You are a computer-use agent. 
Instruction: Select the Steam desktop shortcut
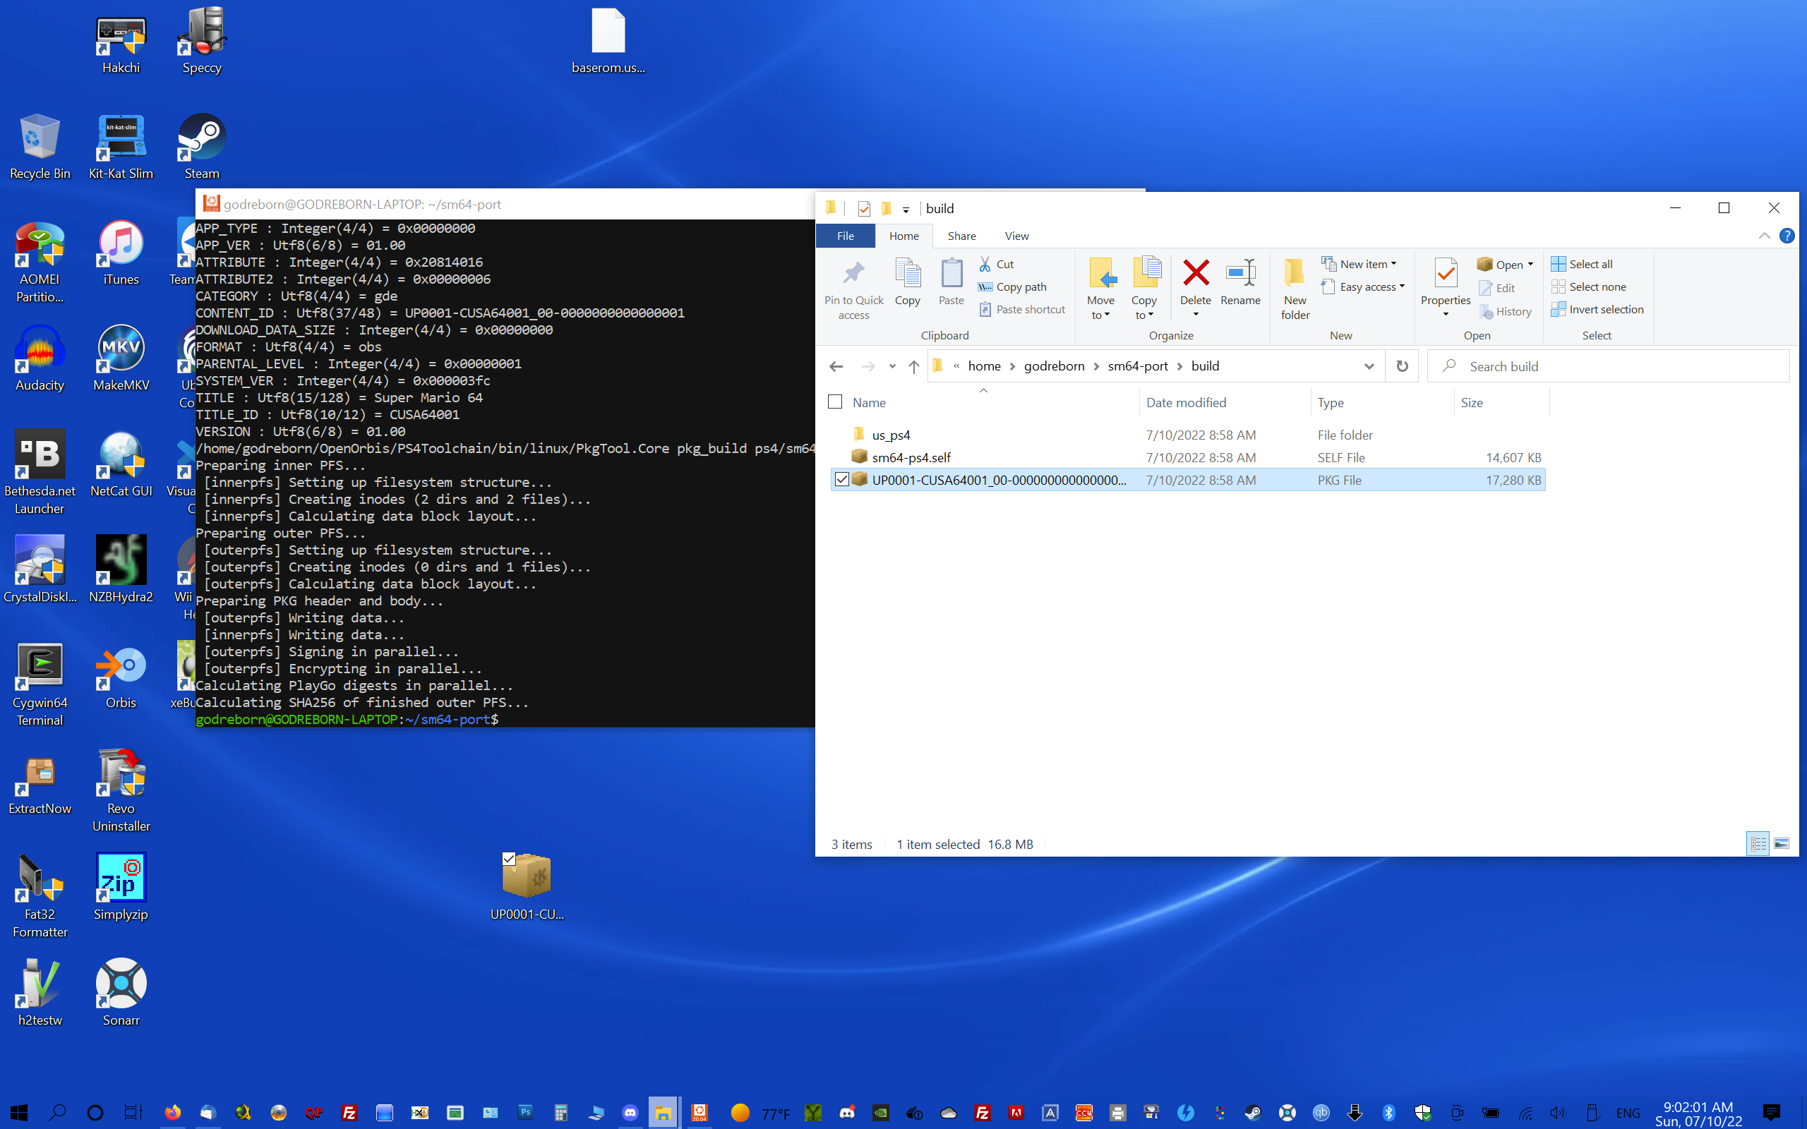pyautogui.click(x=202, y=146)
